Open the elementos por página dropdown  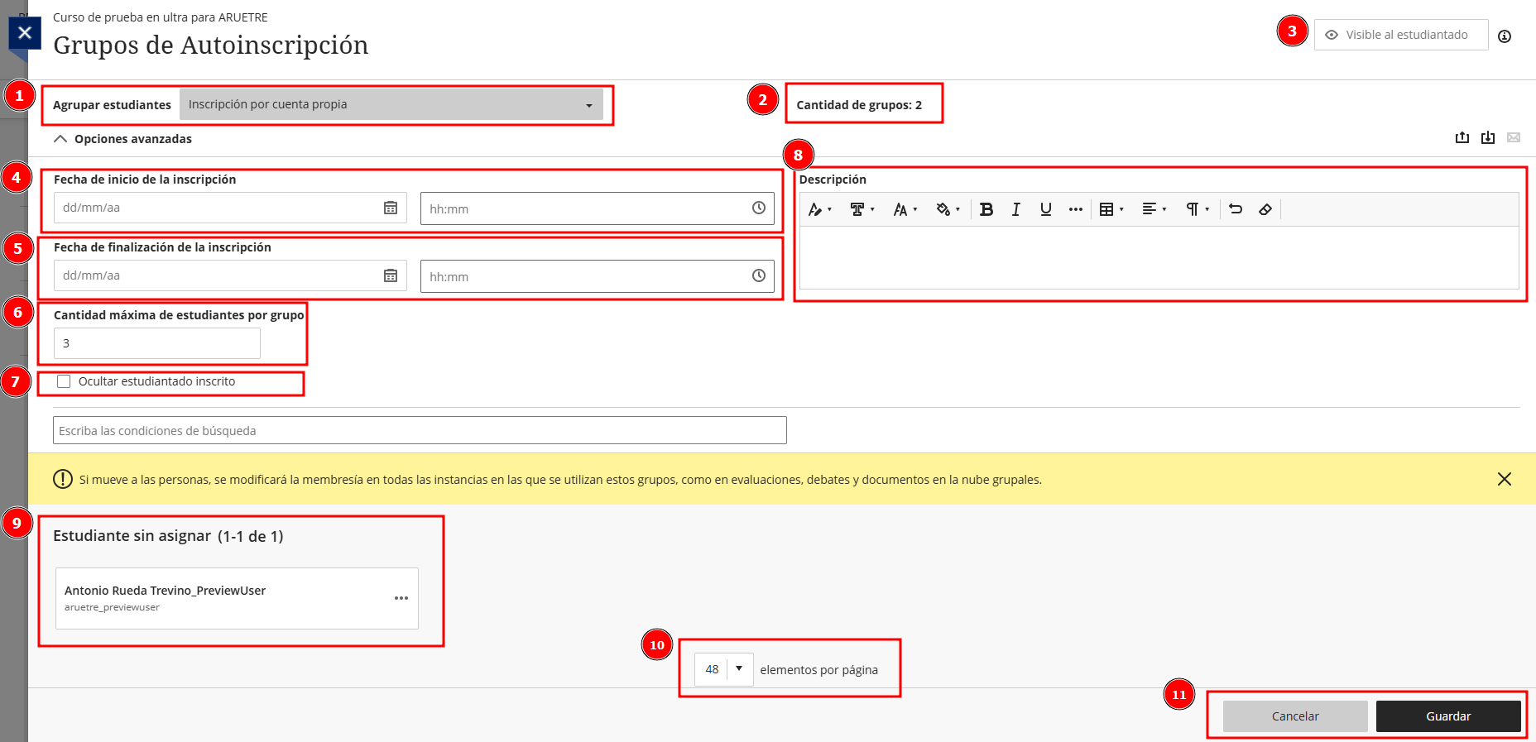[723, 669]
